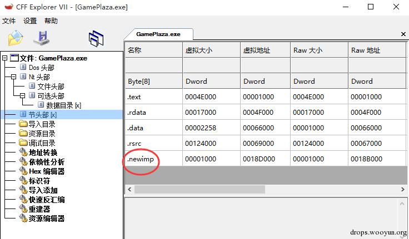The image size is (409, 239).
Task: Click Raw address 00067000 of .rsrc
Action: (366, 144)
